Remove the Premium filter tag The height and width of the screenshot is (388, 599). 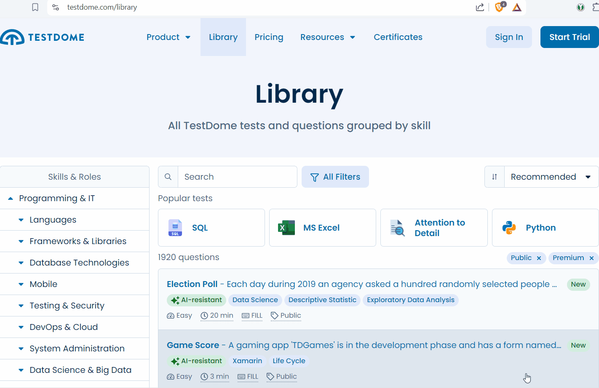pyautogui.click(x=591, y=258)
